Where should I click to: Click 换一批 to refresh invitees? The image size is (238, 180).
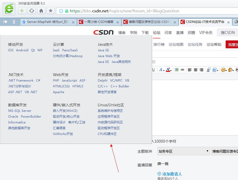(163, 164)
